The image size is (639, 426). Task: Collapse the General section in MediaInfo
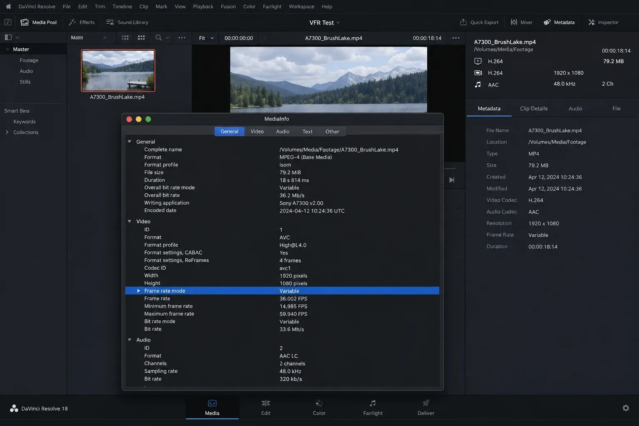click(129, 142)
